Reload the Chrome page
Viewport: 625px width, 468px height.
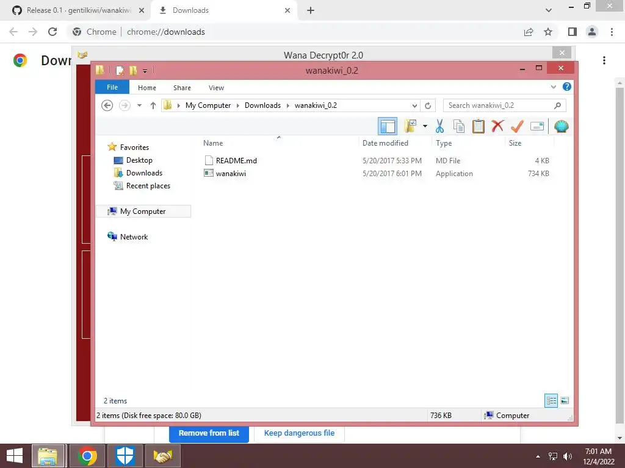point(52,32)
